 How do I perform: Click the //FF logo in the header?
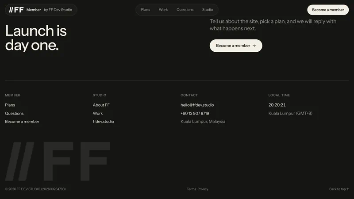16,10
